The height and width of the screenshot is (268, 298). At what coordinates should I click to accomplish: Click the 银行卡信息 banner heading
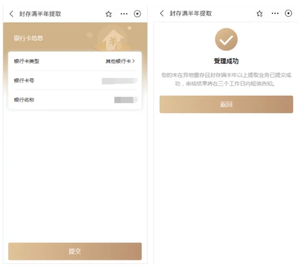pyautogui.click(x=29, y=38)
